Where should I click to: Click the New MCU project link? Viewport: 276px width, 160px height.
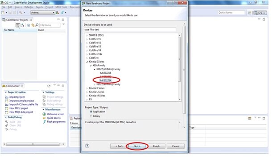[x=19, y=108]
